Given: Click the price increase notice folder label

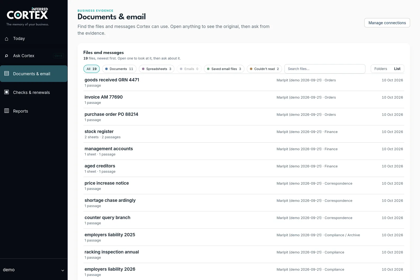Looking at the screenshot, I should 314,183.
